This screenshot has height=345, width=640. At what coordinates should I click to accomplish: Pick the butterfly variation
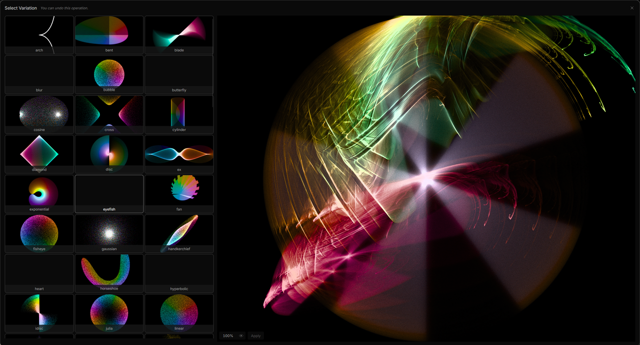pos(179,75)
